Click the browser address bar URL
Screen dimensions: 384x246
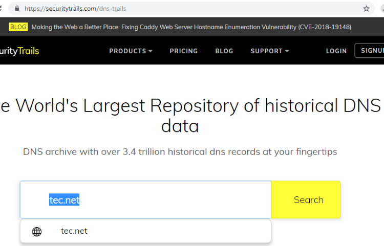[75, 9]
